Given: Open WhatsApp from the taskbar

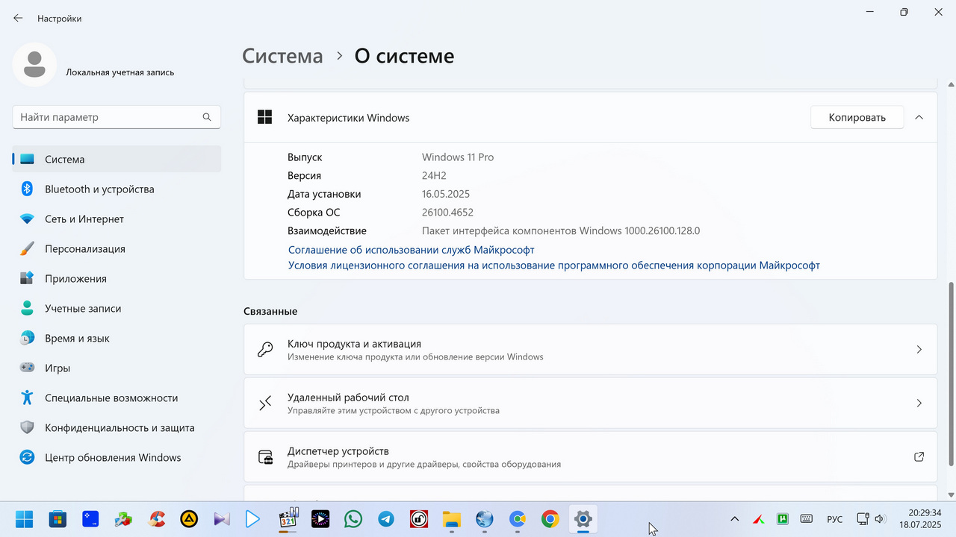Looking at the screenshot, I should [353, 519].
